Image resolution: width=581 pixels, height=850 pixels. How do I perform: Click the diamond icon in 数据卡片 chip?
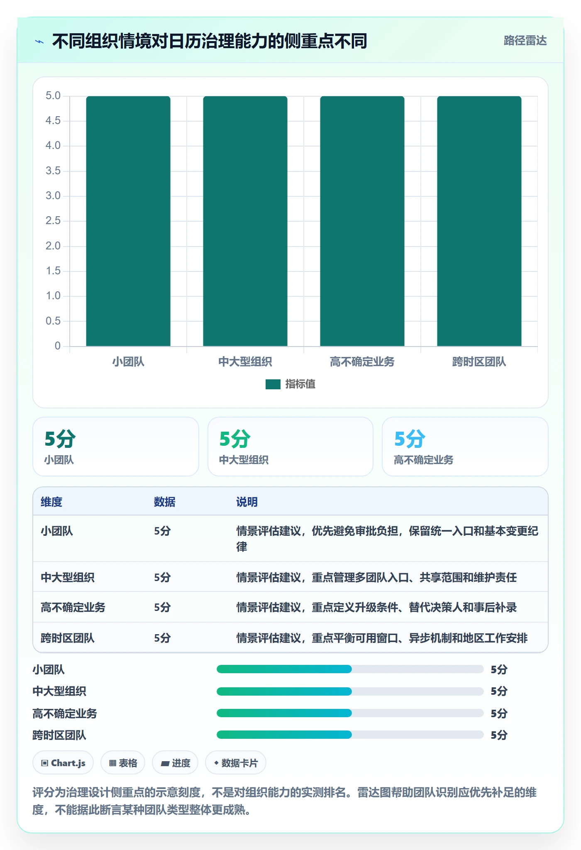(x=216, y=763)
